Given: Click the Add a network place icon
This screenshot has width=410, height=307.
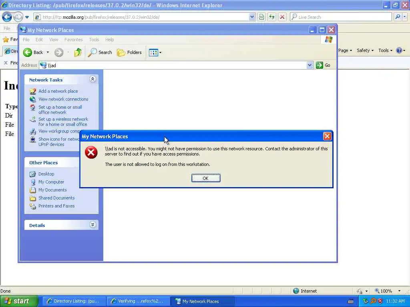Looking at the screenshot, I should (33, 92).
